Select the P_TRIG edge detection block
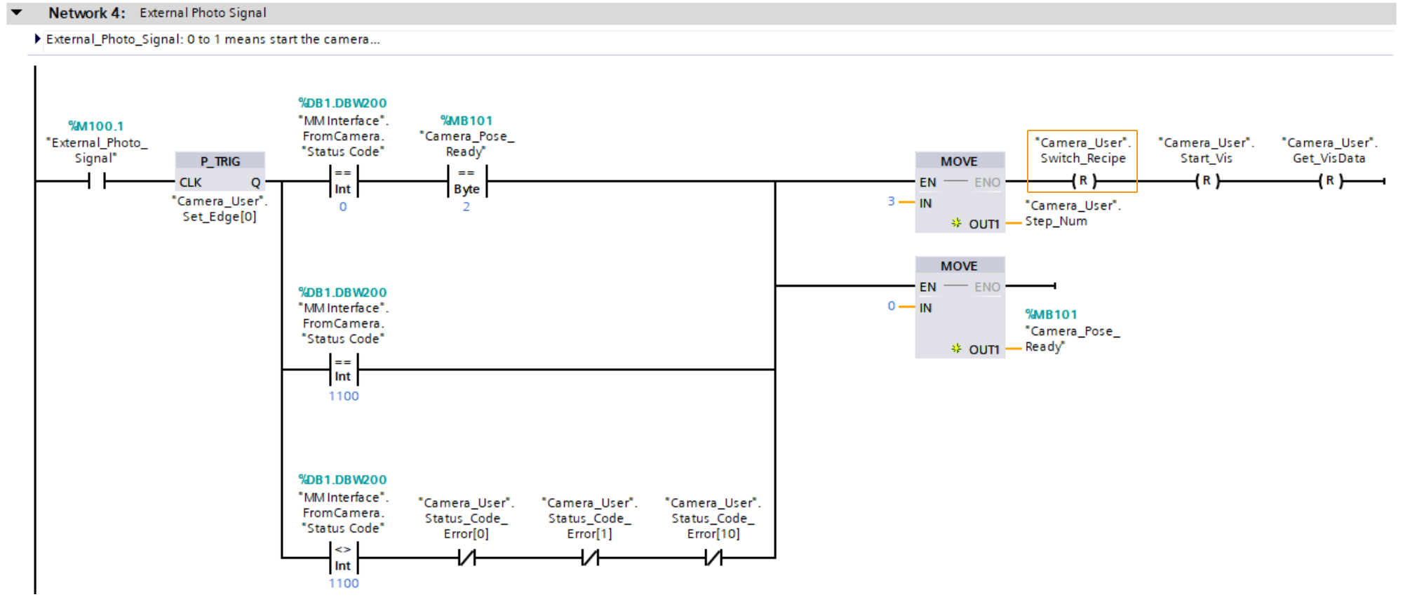 click(x=220, y=172)
